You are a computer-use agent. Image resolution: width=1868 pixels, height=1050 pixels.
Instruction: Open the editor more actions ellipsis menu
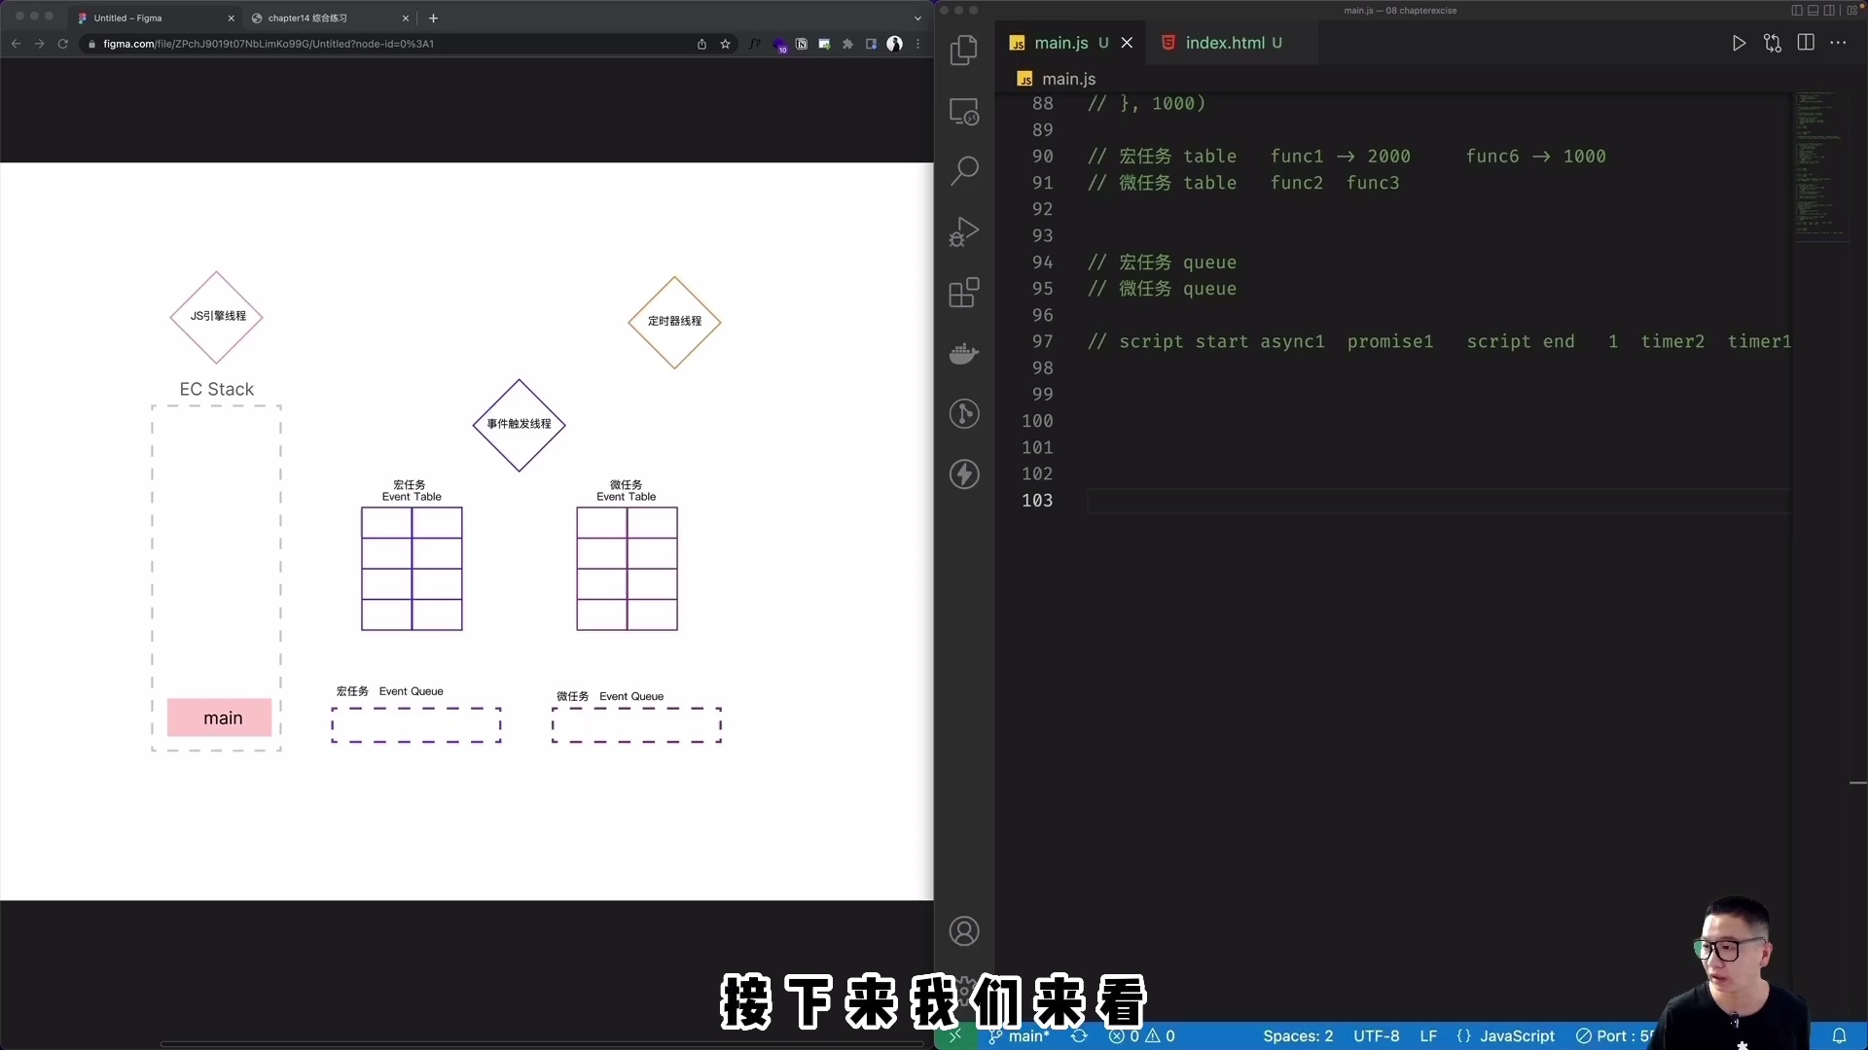click(1840, 43)
